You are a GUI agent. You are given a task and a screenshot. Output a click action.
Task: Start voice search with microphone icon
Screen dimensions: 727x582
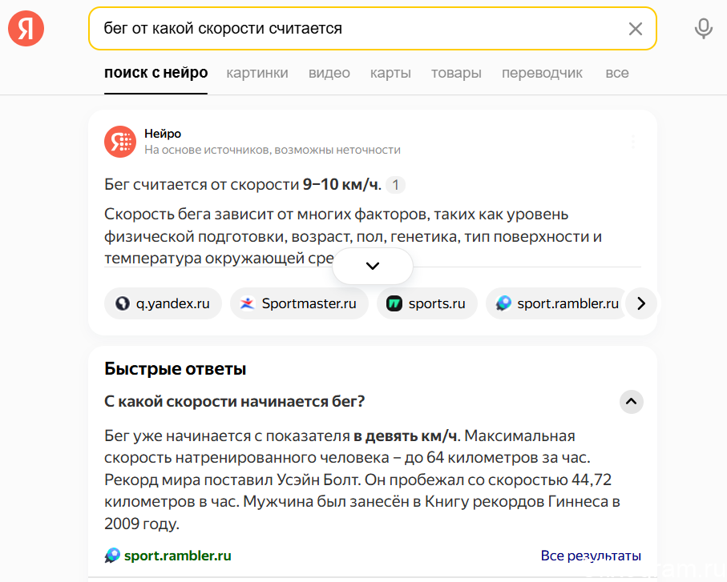(x=703, y=28)
